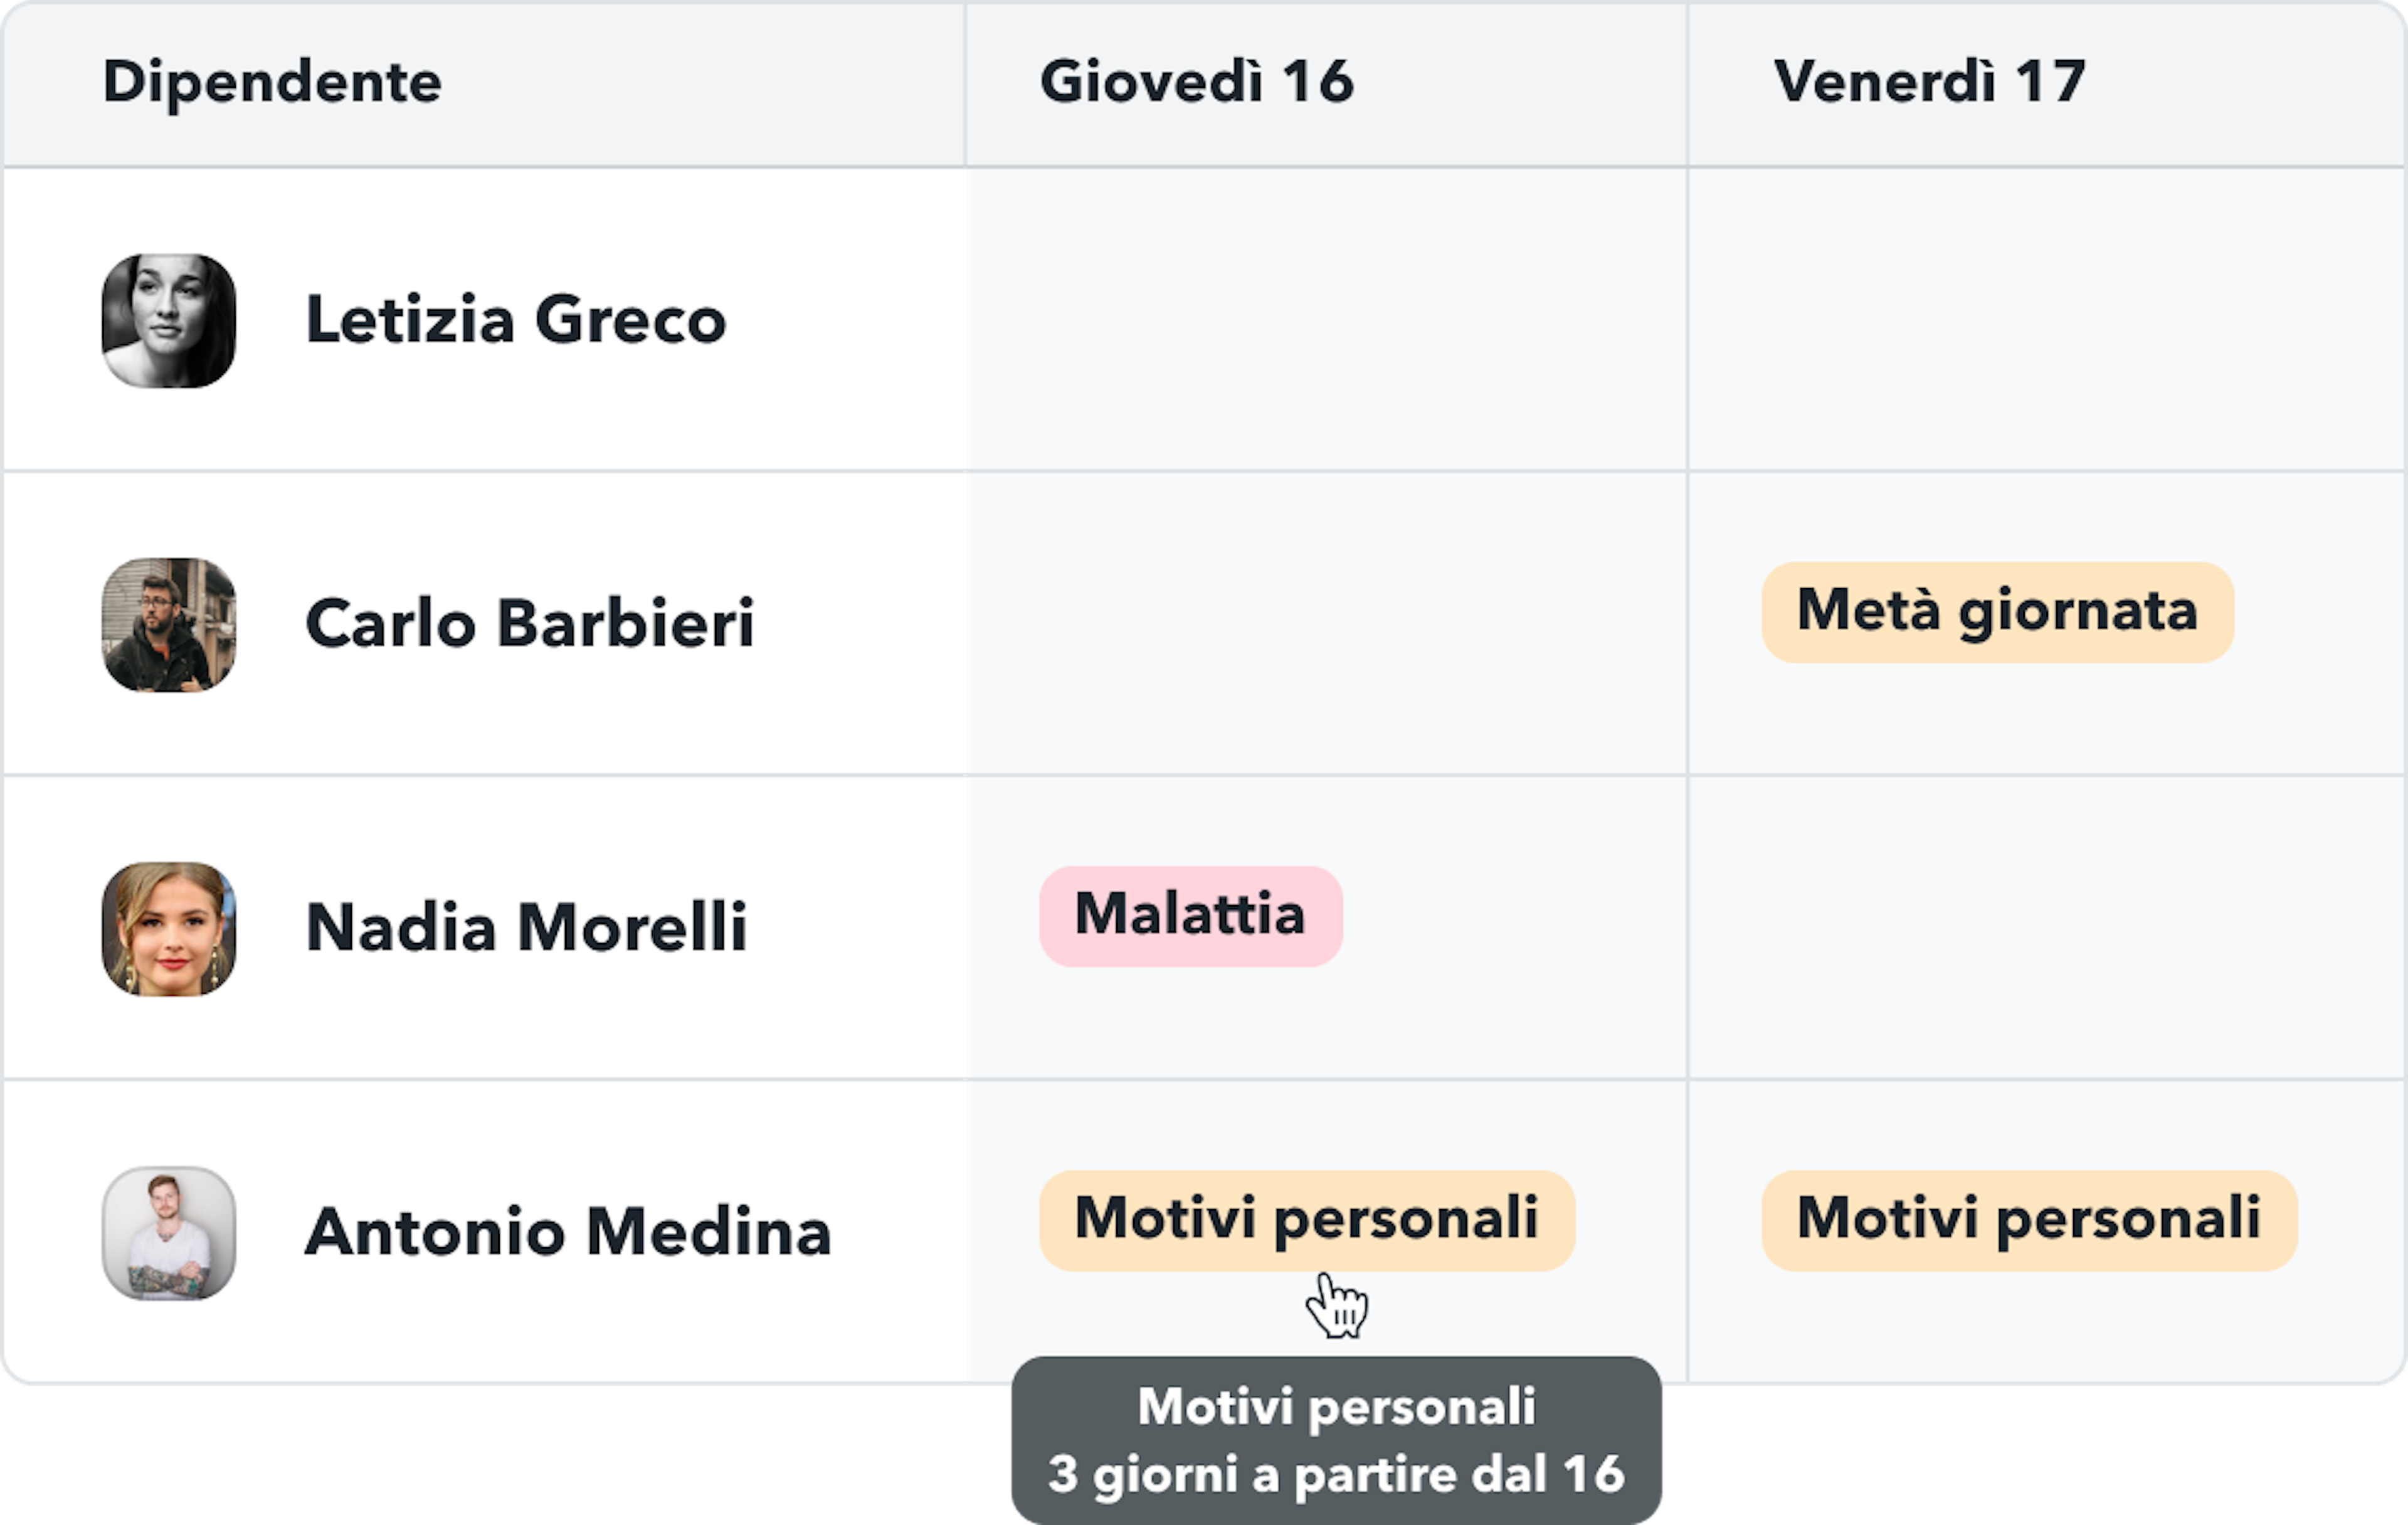Click the Motivi personali 3 giorni tooltip
The width and height of the screenshot is (2408, 1525).
point(1336,1440)
